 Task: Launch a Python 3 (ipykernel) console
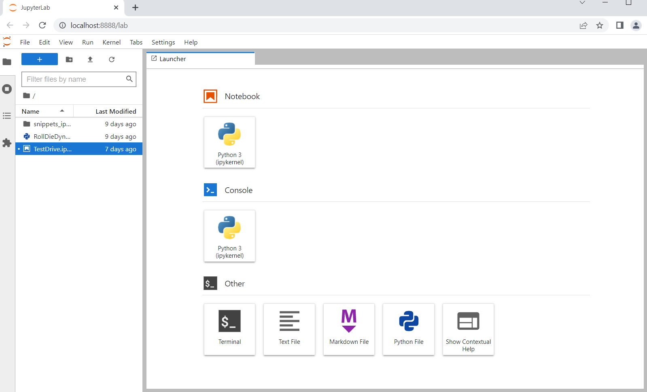(229, 236)
